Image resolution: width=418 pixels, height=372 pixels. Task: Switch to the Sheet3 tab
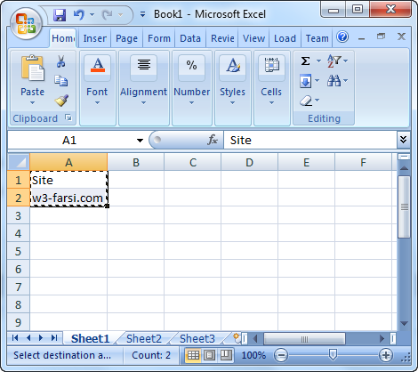(197, 338)
